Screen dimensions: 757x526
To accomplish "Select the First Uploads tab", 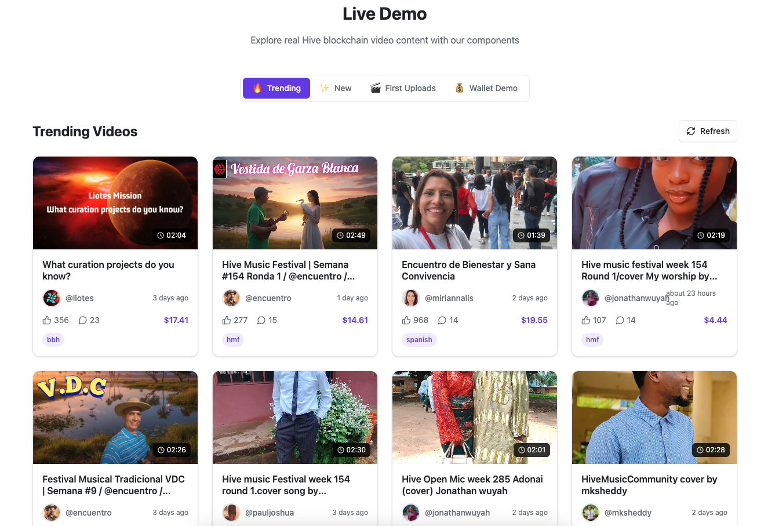I will (403, 88).
